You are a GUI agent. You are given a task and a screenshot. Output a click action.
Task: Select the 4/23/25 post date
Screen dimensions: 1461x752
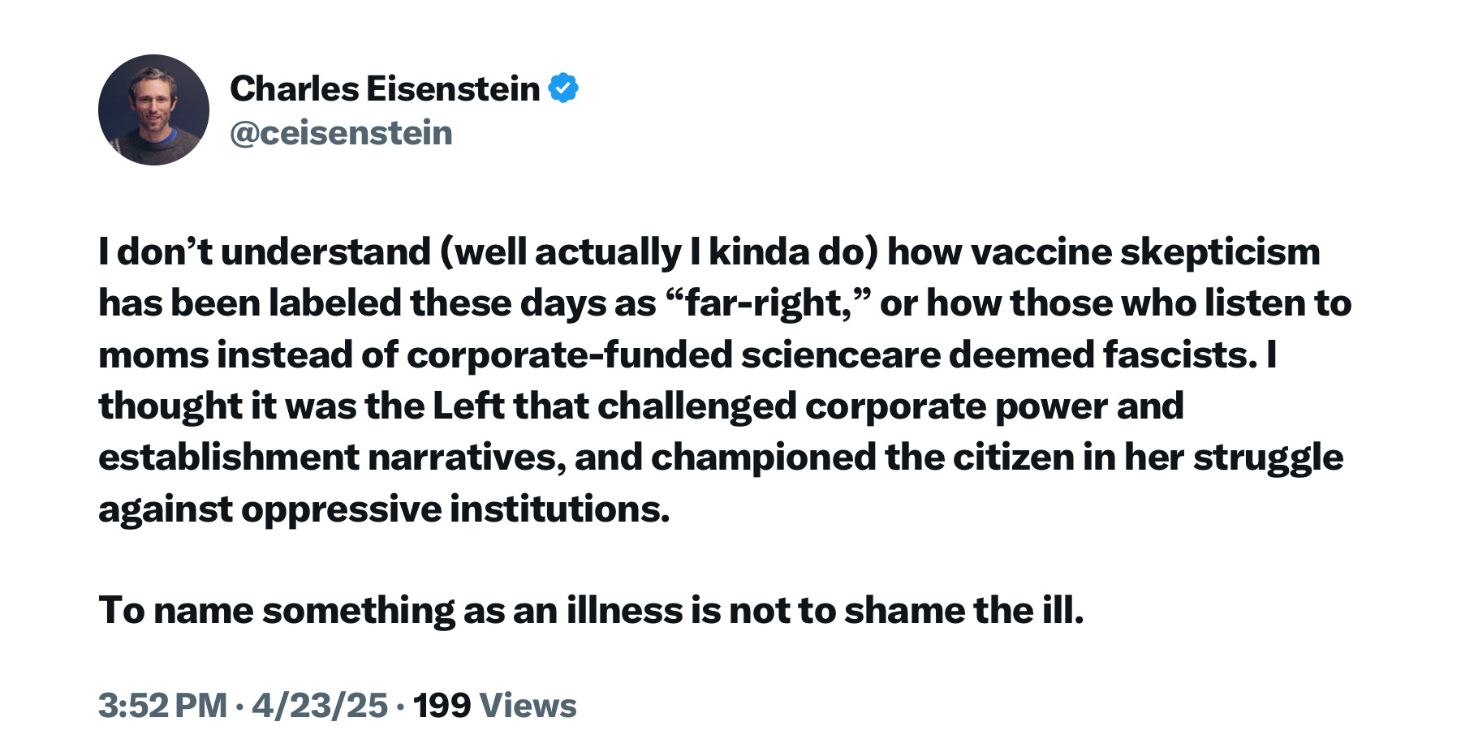click(x=320, y=705)
